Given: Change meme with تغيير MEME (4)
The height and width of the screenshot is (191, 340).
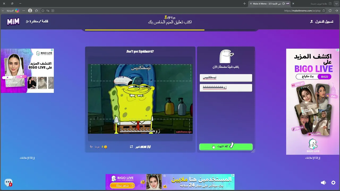Looking at the screenshot, I should coord(140,147).
